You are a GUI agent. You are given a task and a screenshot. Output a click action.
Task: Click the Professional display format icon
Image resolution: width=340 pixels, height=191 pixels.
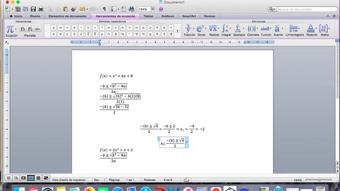click(x=23, y=29)
